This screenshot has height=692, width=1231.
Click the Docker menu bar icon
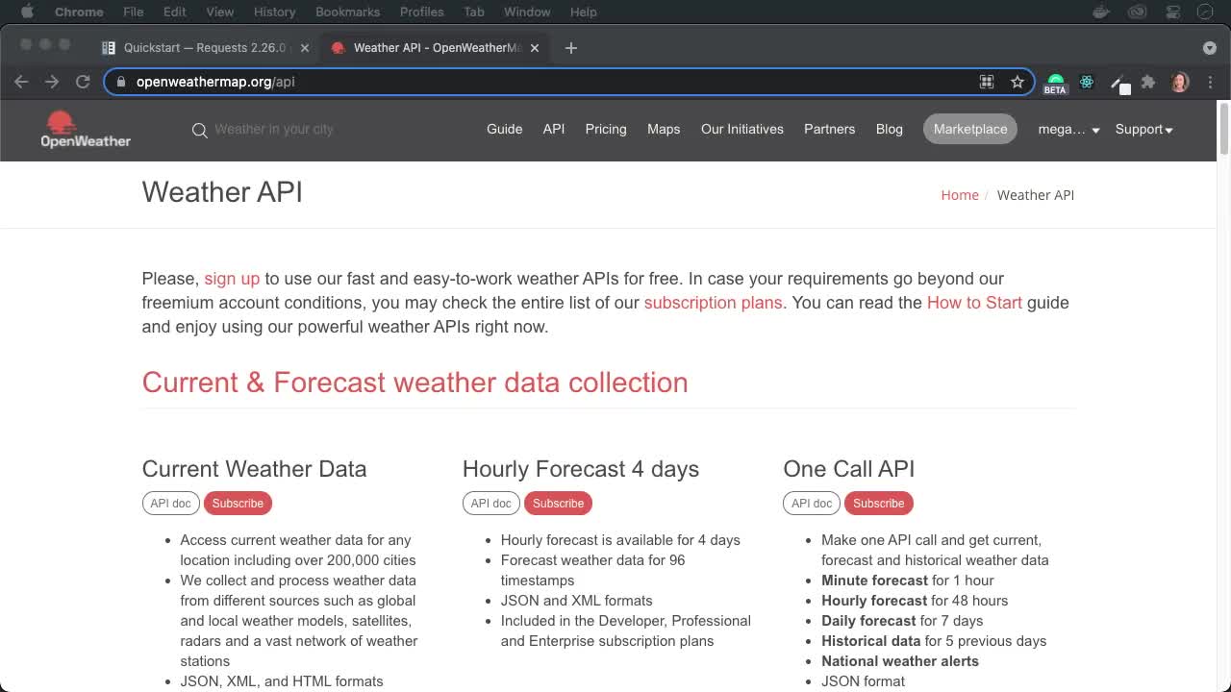[1103, 12]
